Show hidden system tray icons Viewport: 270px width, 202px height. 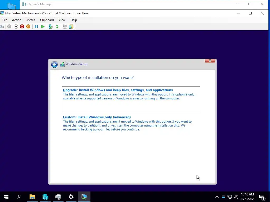[x=217, y=197]
